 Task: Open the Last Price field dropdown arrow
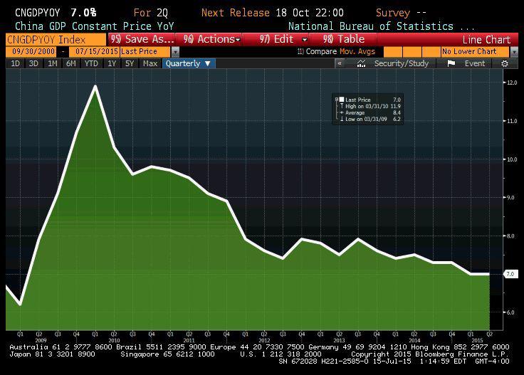point(175,52)
